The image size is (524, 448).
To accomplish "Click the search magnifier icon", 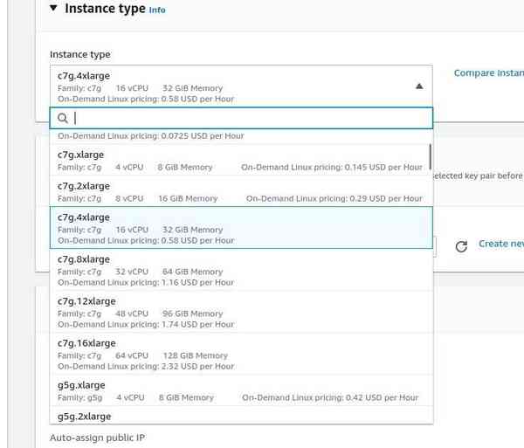I will (x=63, y=118).
